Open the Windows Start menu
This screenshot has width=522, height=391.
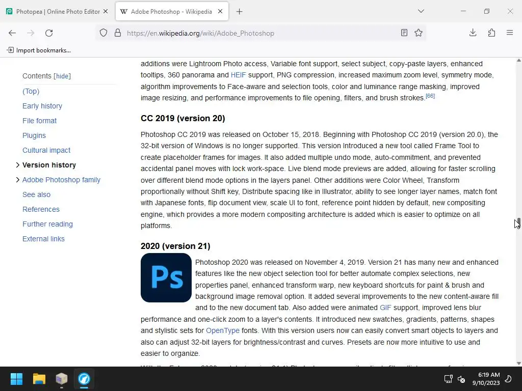[x=16, y=379]
